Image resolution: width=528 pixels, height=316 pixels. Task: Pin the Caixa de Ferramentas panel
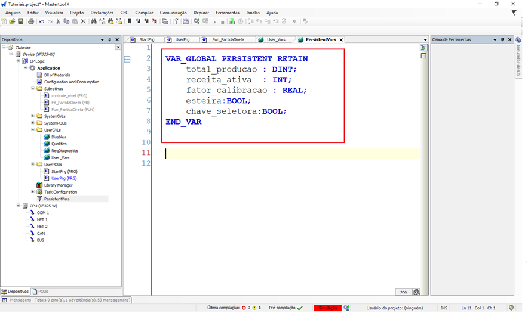(502, 40)
